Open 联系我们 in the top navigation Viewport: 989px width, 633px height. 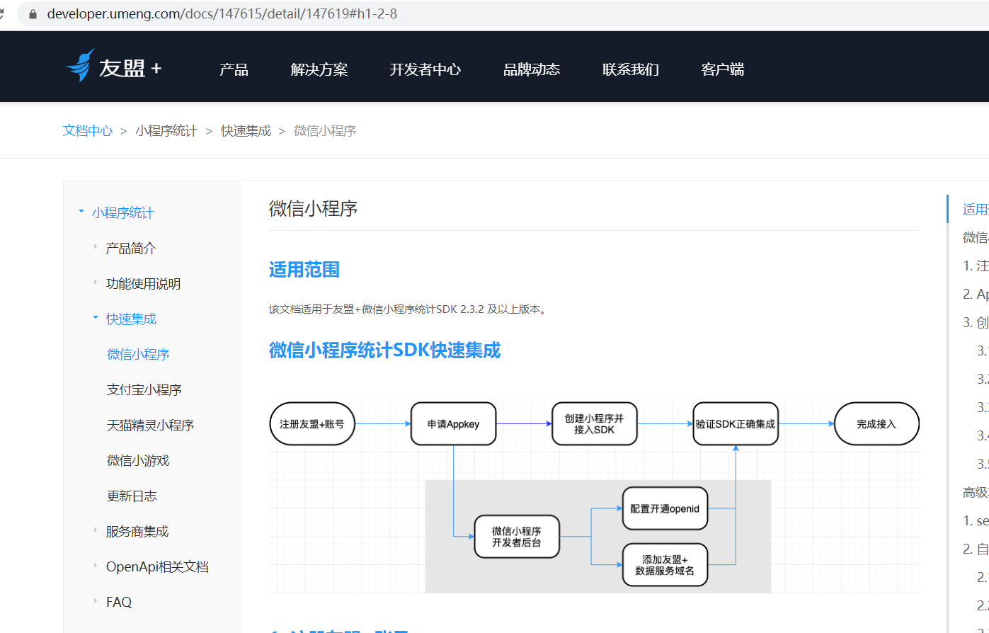click(631, 69)
